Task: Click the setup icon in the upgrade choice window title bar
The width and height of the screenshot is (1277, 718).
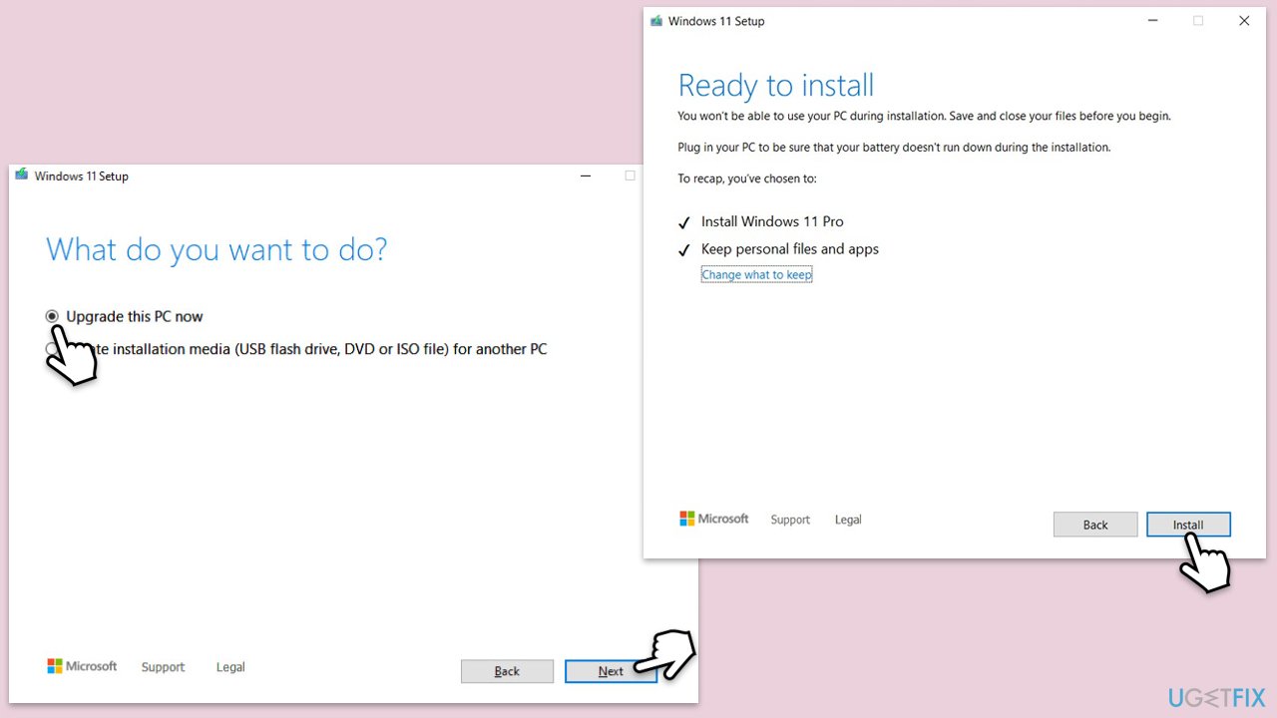Action: 22,176
